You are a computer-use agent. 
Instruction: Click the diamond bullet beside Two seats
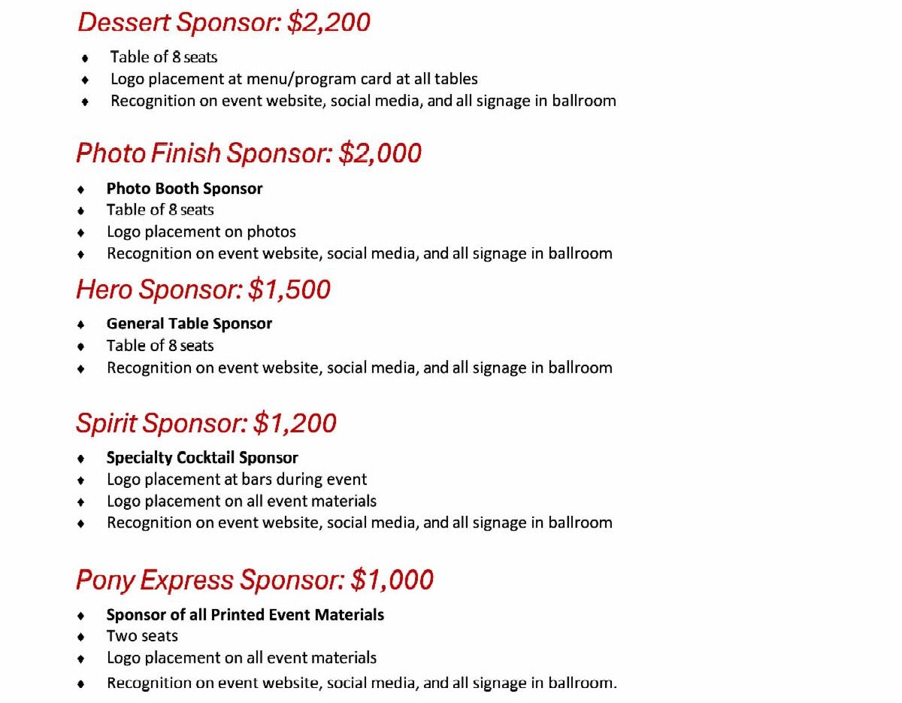click(x=81, y=637)
